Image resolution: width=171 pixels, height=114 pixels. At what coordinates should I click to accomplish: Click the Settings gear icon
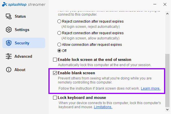pos(9,30)
